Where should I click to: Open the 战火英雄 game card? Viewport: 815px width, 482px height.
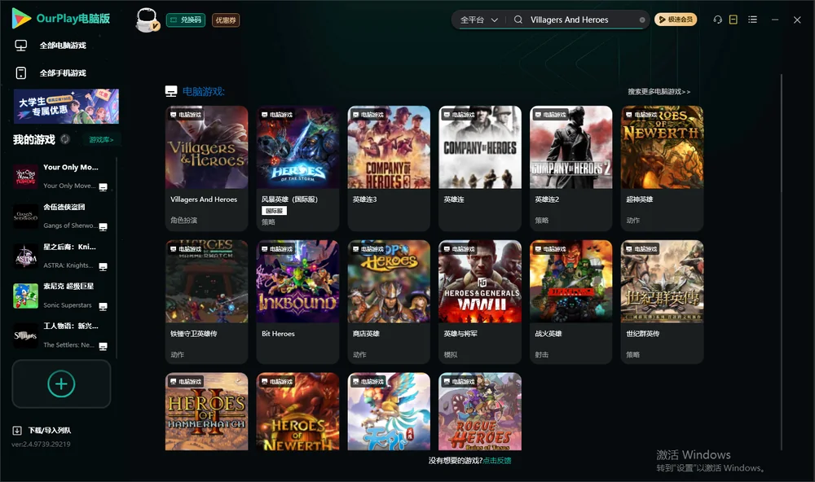[570, 302]
